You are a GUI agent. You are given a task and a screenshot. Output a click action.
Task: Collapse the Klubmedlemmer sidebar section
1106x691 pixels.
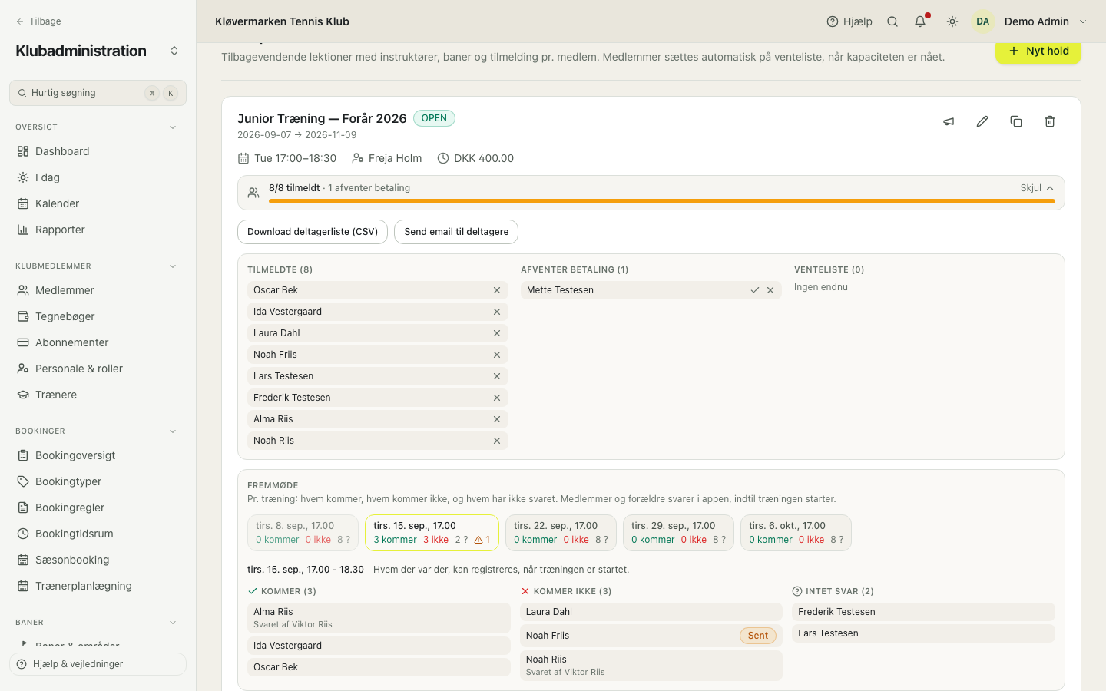(x=173, y=266)
